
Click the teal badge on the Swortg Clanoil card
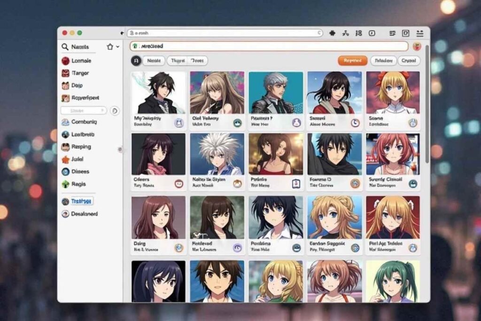coord(413,184)
